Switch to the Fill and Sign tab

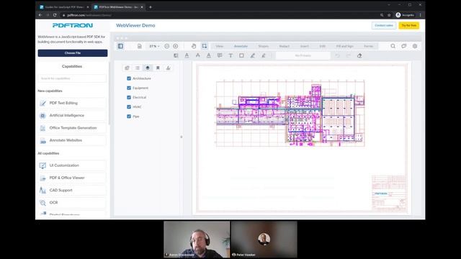[x=345, y=46]
